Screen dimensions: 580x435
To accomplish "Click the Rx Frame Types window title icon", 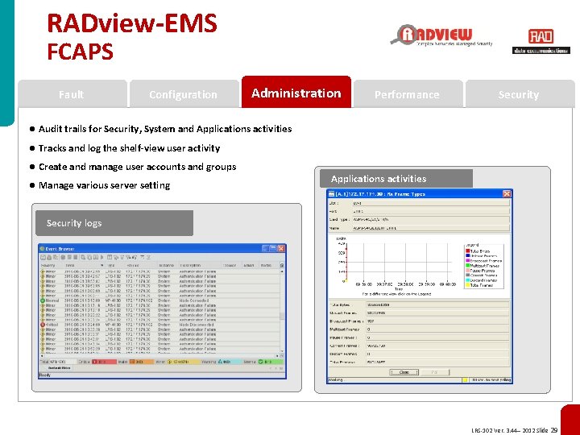I will (x=331, y=194).
